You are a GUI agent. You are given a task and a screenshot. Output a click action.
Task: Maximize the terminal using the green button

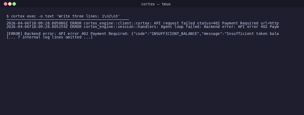point(14,4)
